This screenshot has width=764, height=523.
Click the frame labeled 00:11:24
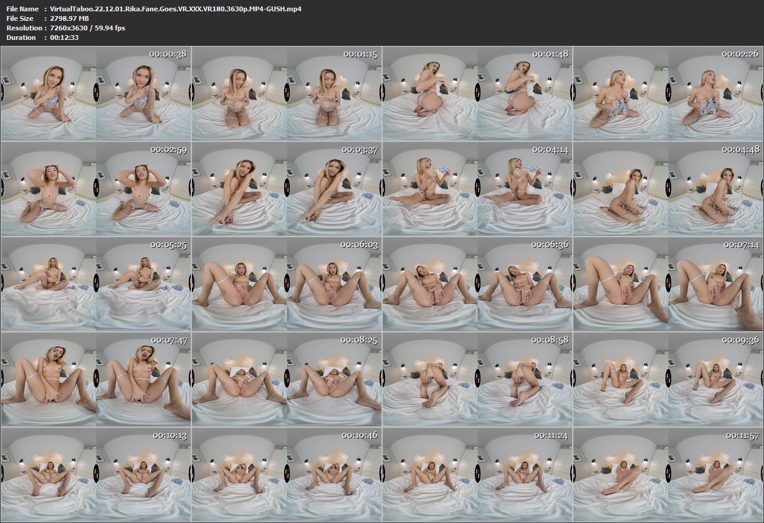click(477, 475)
